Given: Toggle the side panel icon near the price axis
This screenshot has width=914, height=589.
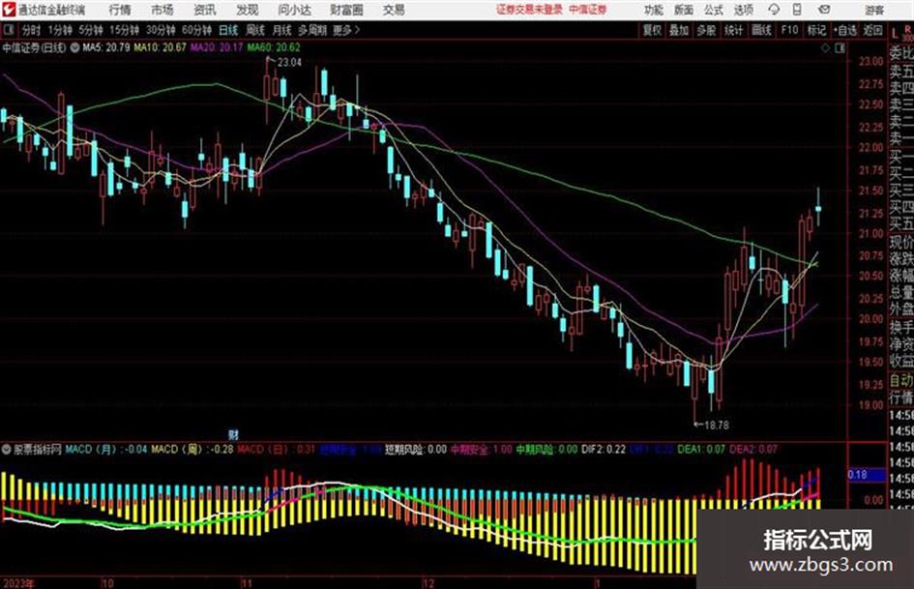Looking at the screenshot, I should pyautogui.click(x=840, y=48).
